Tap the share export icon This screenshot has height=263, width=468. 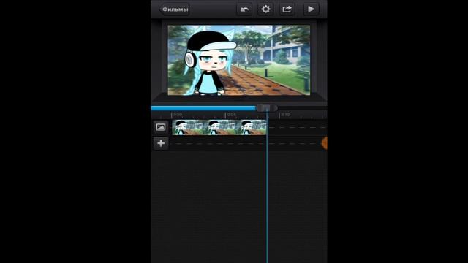pos(287,9)
